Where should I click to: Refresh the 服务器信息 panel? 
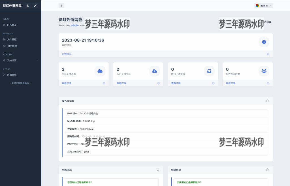(267, 101)
